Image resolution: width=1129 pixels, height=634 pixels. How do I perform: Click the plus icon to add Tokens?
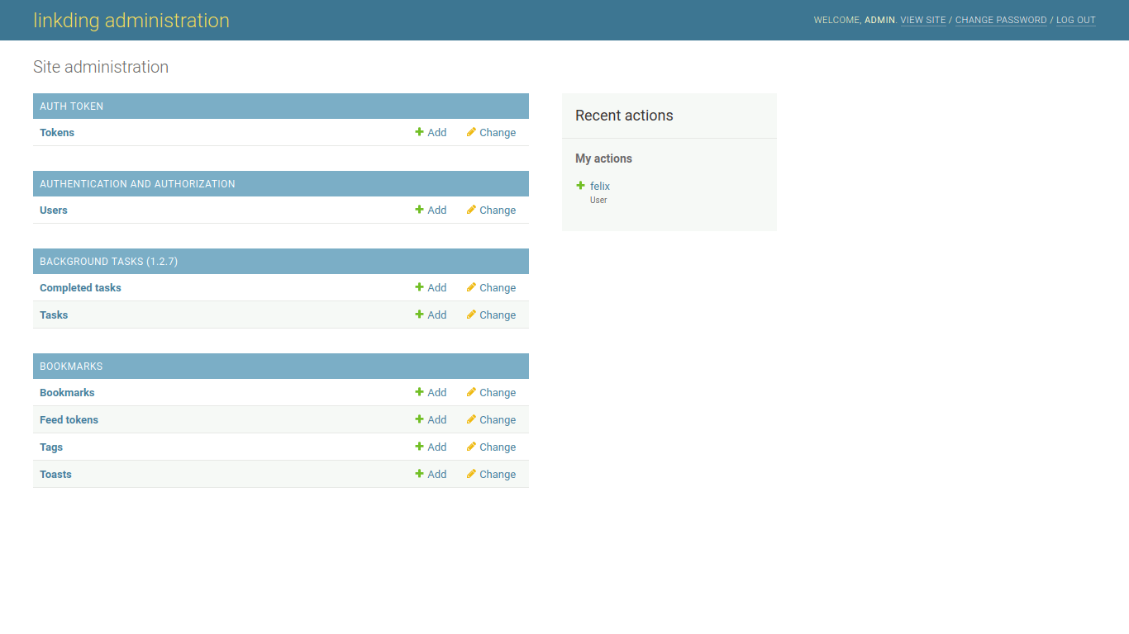pyautogui.click(x=419, y=132)
